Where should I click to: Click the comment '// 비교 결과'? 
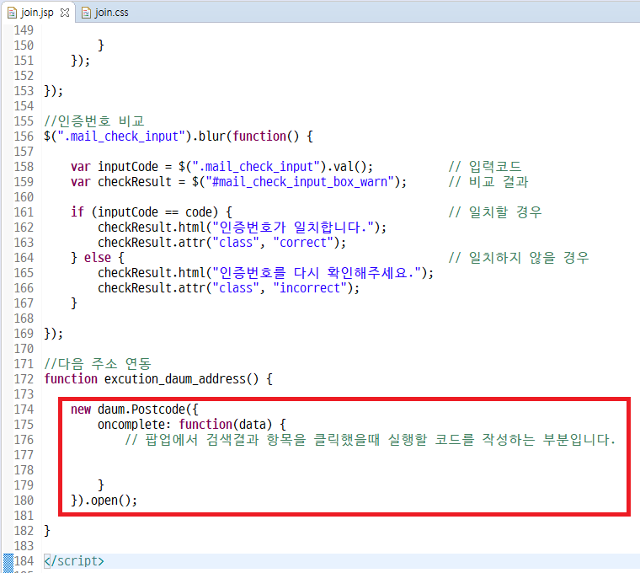pos(488,182)
